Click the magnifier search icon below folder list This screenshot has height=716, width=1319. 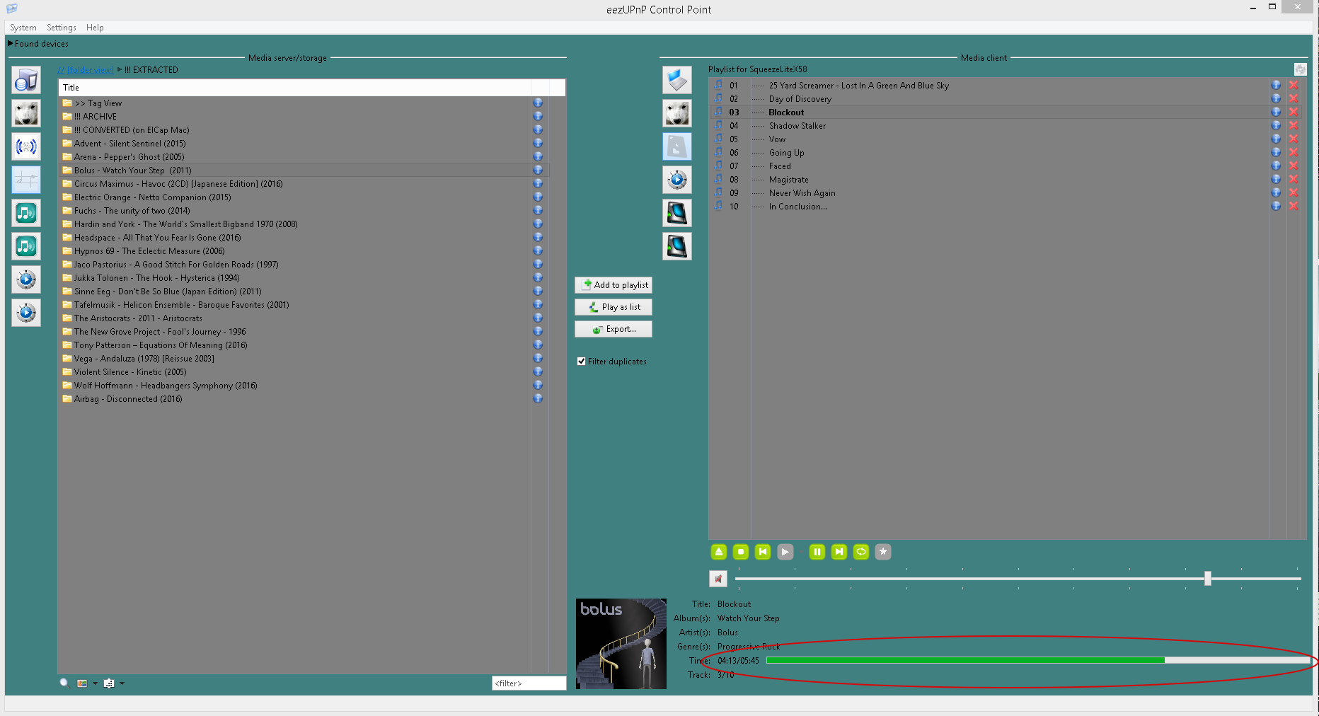pos(64,683)
